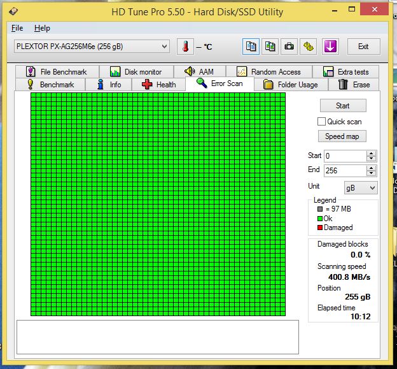This screenshot has width=397, height=369.
Task: Click the temperature reading text
Action: point(204,47)
